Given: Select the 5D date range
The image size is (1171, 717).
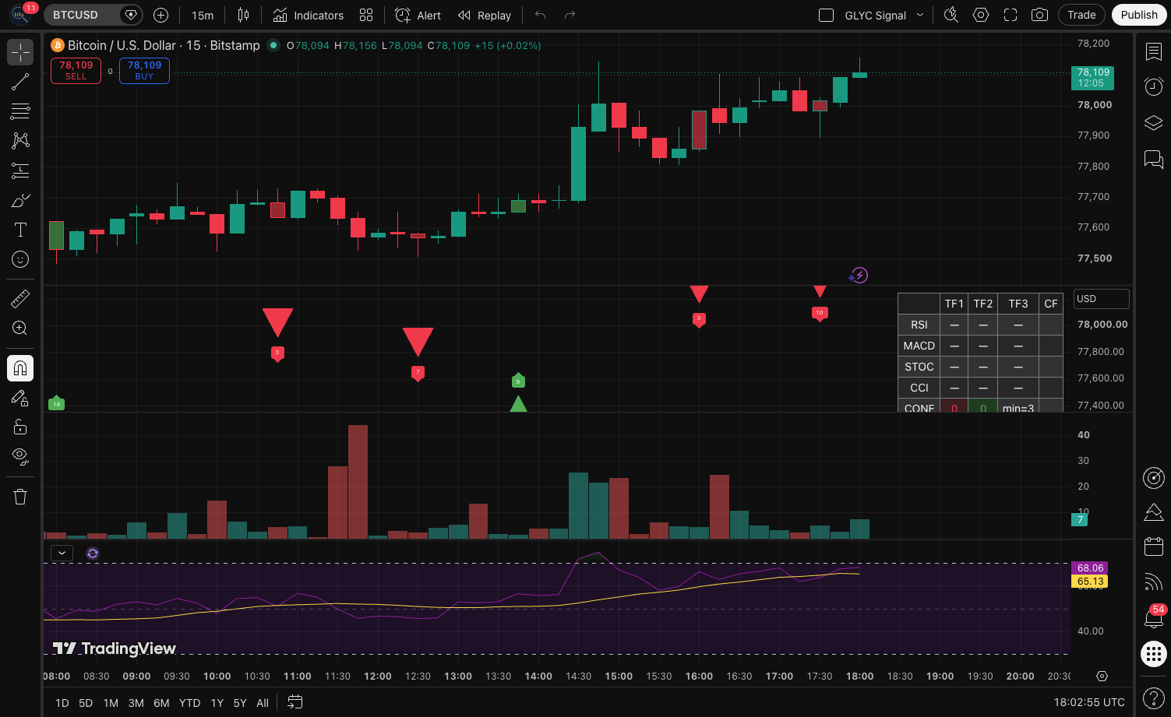Looking at the screenshot, I should (x=86, y=702).
